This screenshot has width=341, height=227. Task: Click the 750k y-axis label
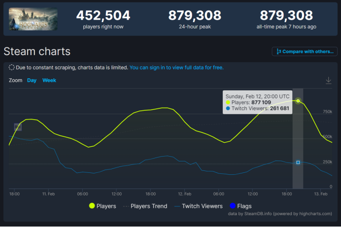coord(328,112)
